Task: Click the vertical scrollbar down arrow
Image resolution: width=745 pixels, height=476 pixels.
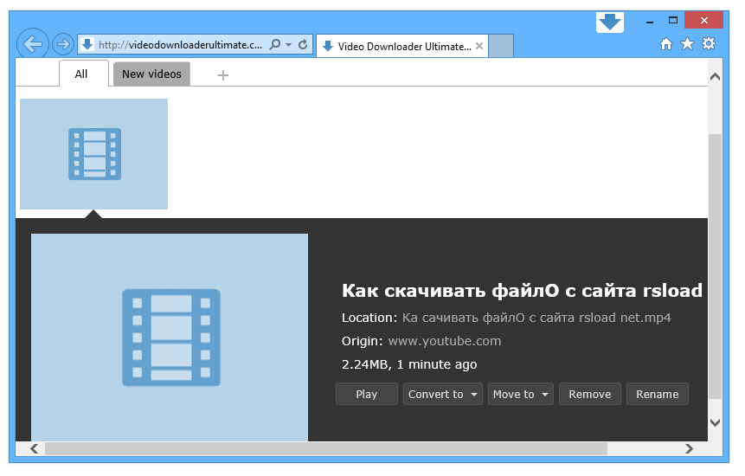Action: [715, 421]
